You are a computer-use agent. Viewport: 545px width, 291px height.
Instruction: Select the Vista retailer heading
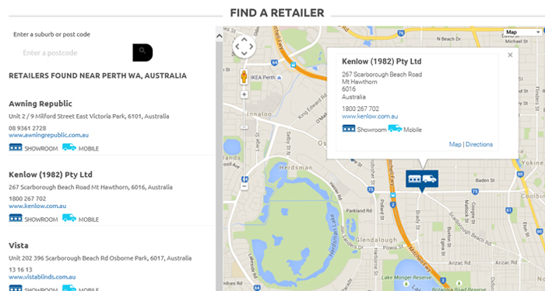click(19, 246)
